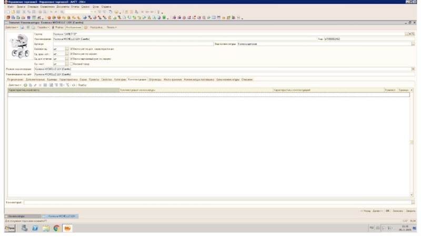421x237 pixels.
Task: Expand the Полное наименование dropdown arrow
Action: [413, 69]
